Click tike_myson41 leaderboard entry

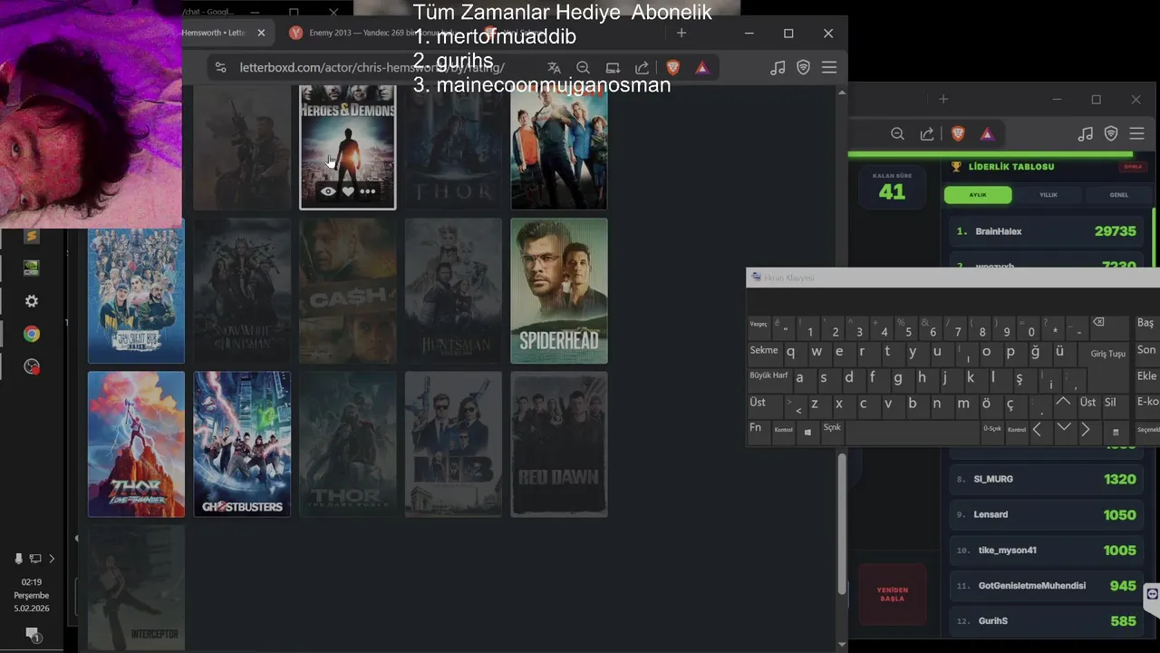coord(1047,550)
